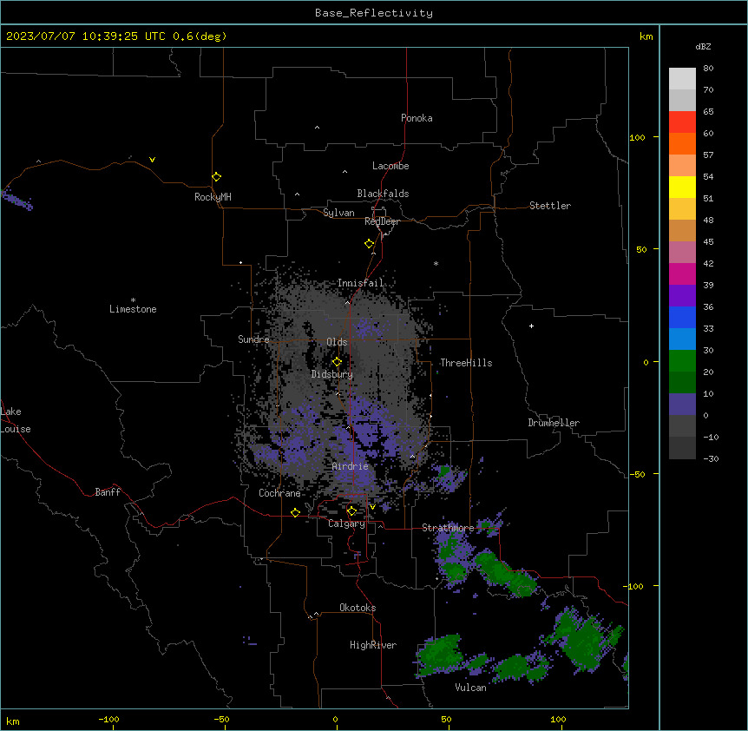Click the white plus marker north of Drumheller

[531, 326]
